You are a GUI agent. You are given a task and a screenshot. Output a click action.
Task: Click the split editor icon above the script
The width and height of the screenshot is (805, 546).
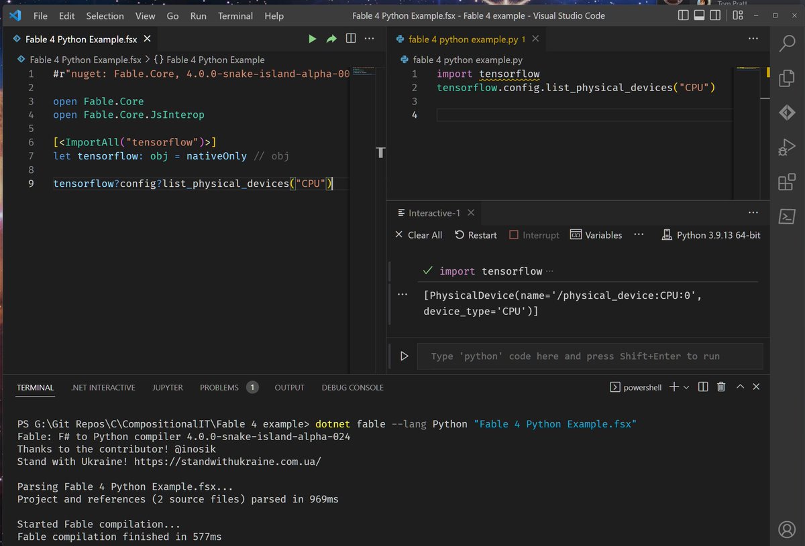350,38
